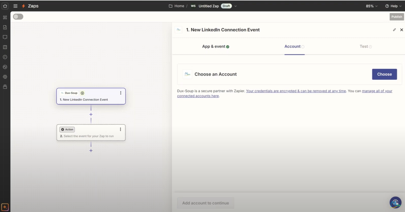Image resolution: width=405 pixels, height=212 pixels.
Task: Open the comments sidebar icon
Action: point(5,37)
